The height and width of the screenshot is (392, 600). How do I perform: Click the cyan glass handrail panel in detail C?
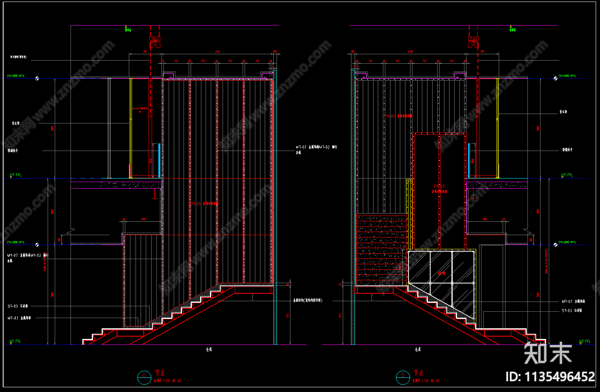[159, 160]
